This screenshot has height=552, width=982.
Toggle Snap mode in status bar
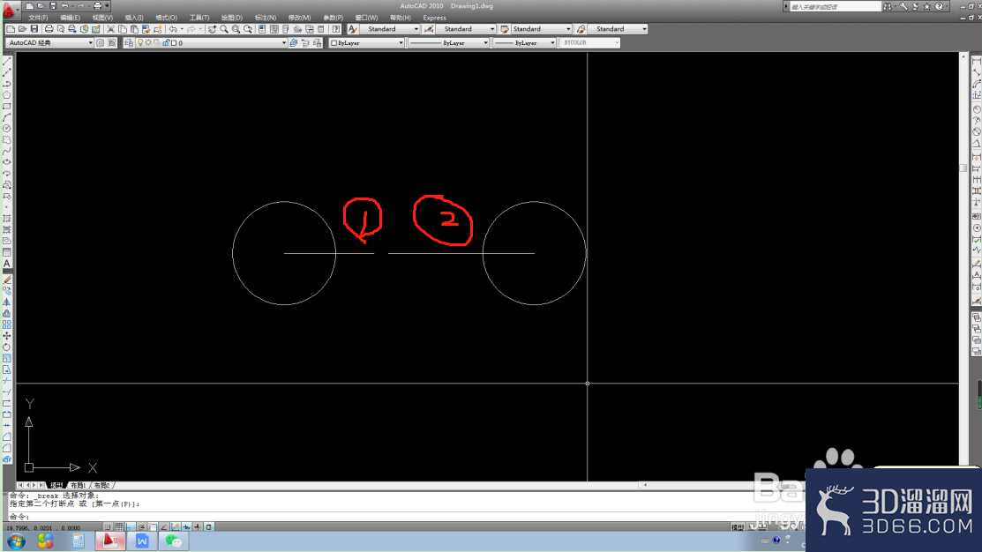pos(109,527)
